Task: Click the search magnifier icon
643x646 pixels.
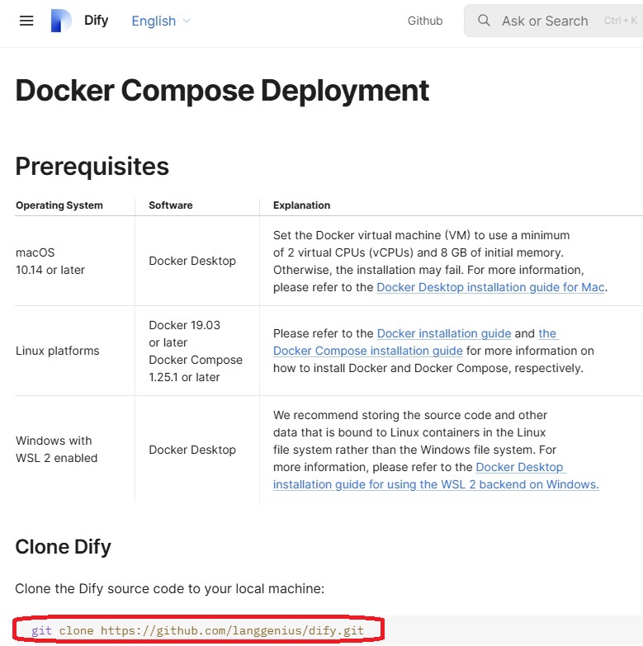Action: pos(485,21)
